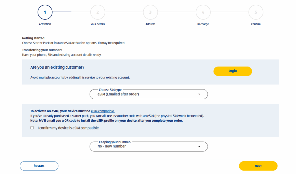This screenshot has height=174, width=296.
Task: Open the eSIM compatible link
Action: click(103, 111)
